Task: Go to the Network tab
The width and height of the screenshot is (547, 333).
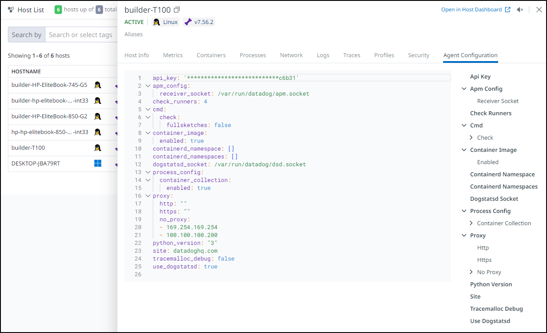Action: tap(292, 55)
